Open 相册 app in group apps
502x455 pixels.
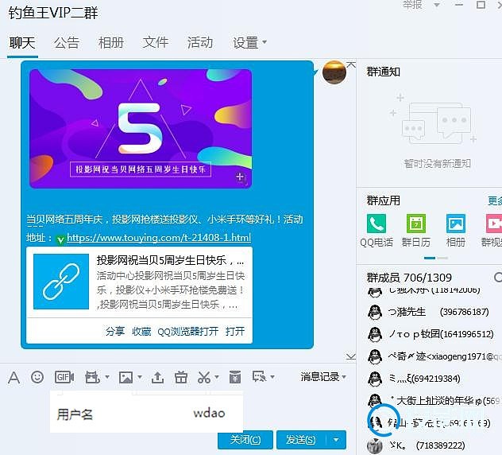coord(456,224)
